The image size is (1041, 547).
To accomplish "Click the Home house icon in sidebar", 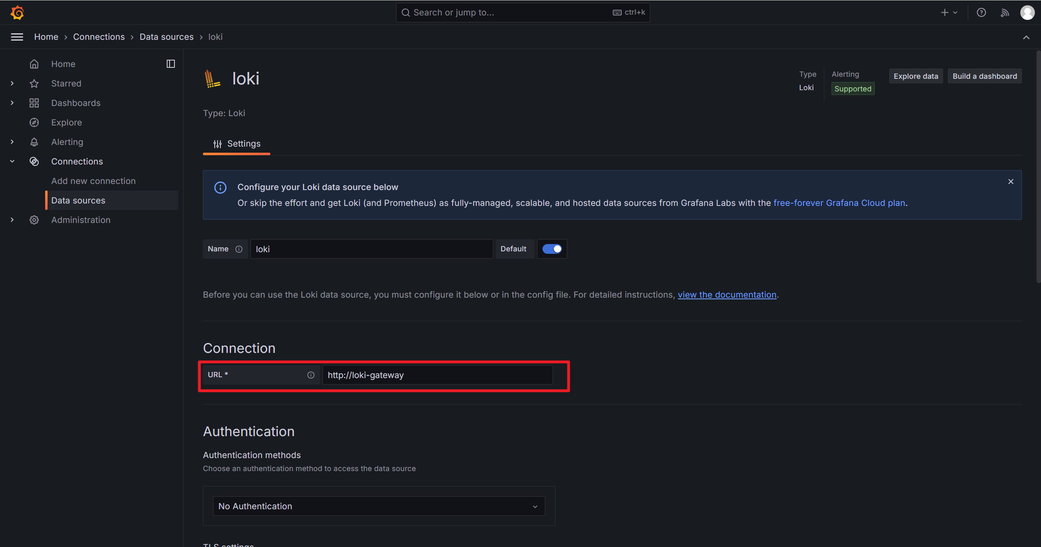I will [34, 64].
